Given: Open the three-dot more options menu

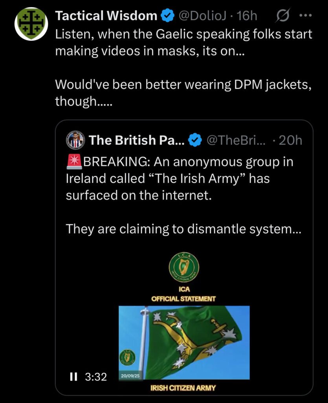Looking at the screenshot, I should (x=305, y=16).
